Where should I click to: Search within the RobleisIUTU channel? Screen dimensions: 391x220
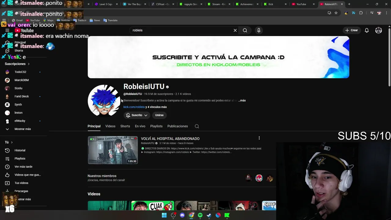tap(197, 126)
